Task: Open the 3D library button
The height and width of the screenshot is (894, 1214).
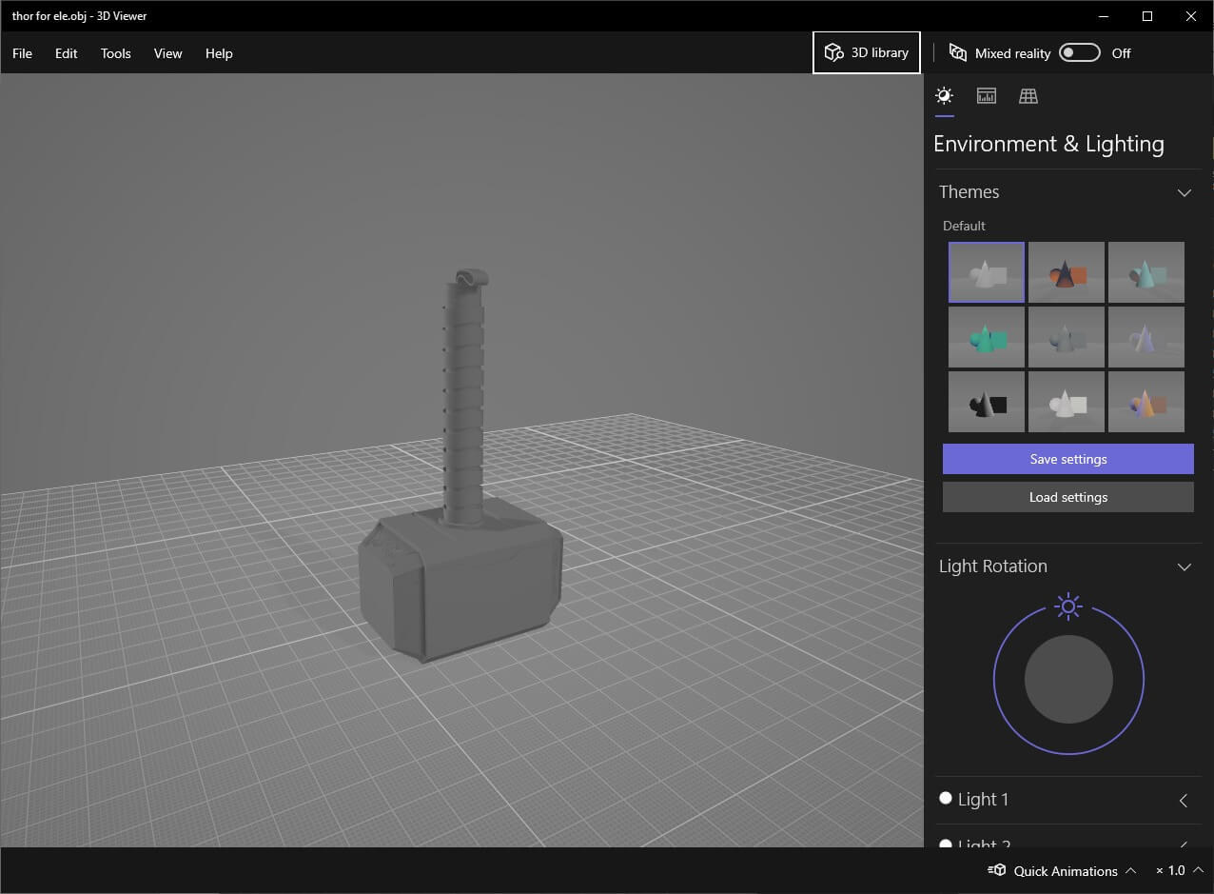Action: point(867,52)
